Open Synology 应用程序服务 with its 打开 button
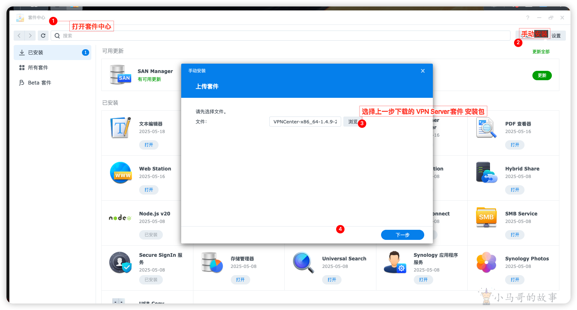This screenshot has width=577, height=310. (423, 280)
